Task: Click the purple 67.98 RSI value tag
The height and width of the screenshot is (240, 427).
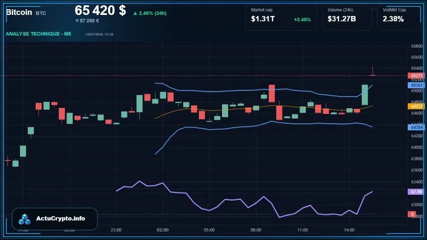Action: tap(416, 192)
